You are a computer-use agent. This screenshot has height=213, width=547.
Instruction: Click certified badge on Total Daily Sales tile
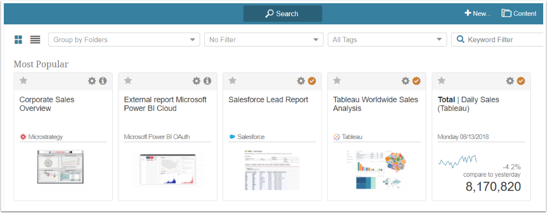pos(521,81)
